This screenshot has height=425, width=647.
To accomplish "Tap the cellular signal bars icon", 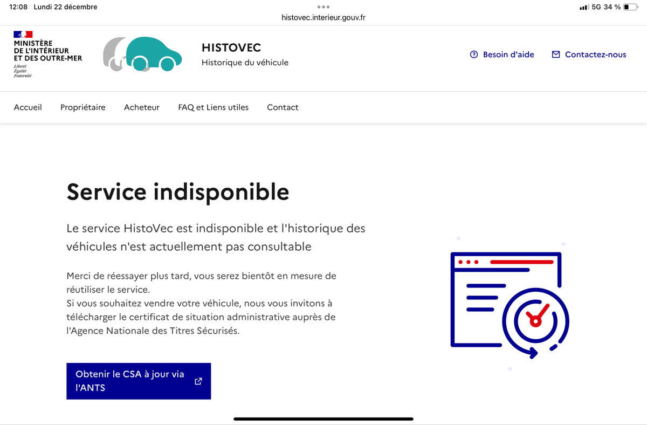I will (583, 7).
